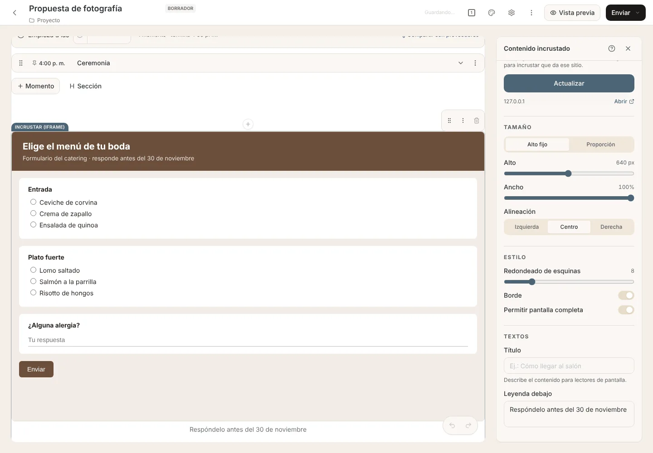Click the Alto slider handle

568,173
